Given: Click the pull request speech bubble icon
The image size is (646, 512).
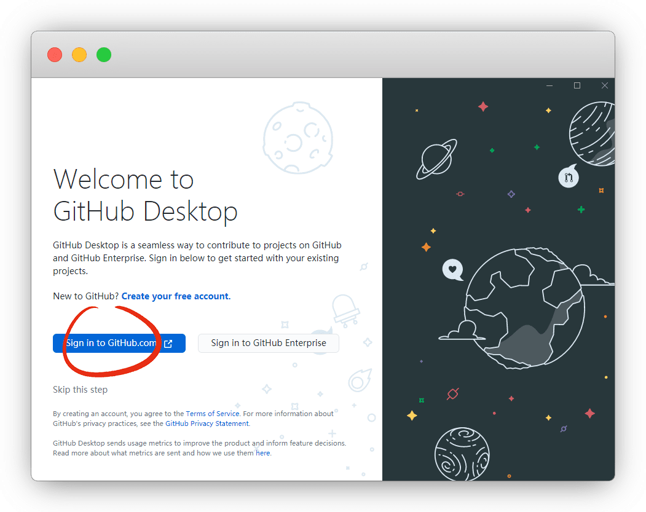Looking at the screenshot, I should 569,178.
